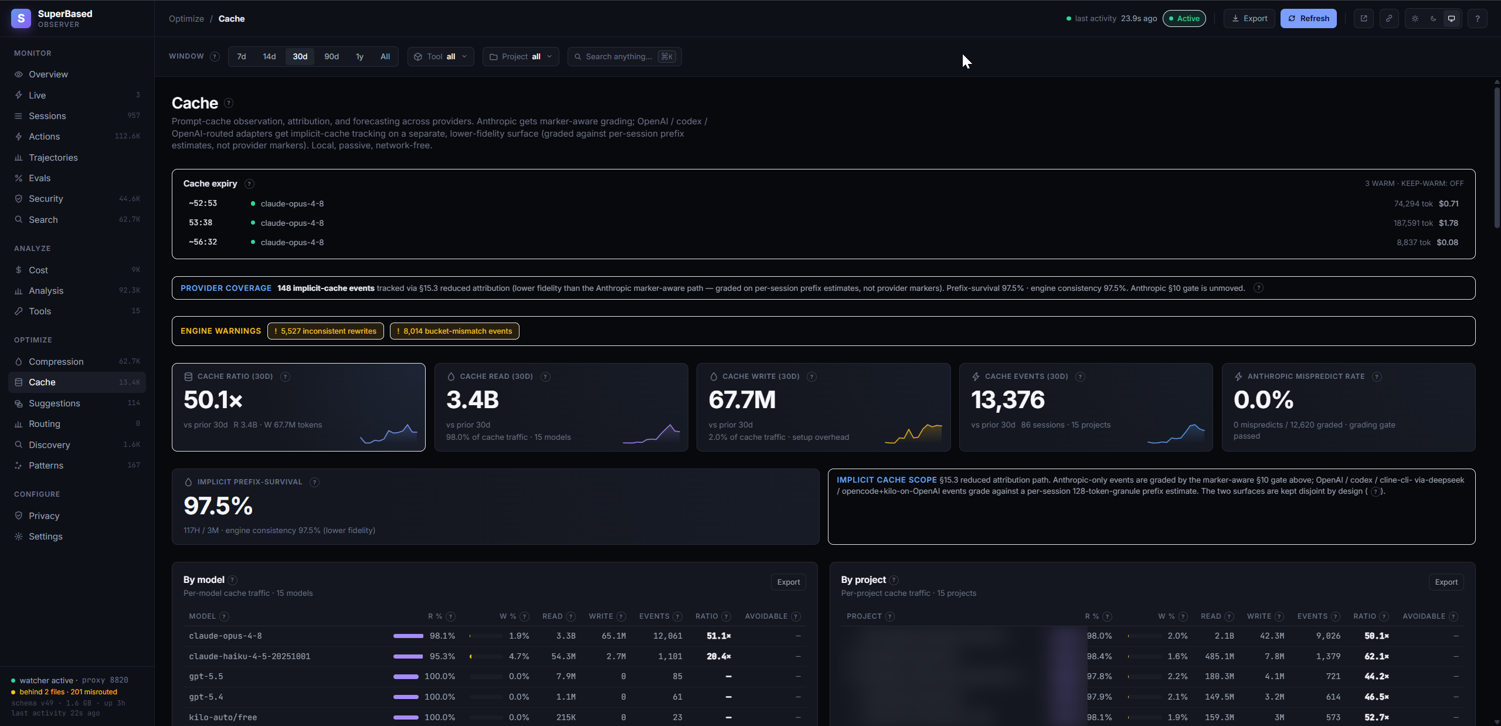Viewport: 1501px width, 726px height.
Task: Open Trajectories in the sidebar
Action: [x=77, y=158]
